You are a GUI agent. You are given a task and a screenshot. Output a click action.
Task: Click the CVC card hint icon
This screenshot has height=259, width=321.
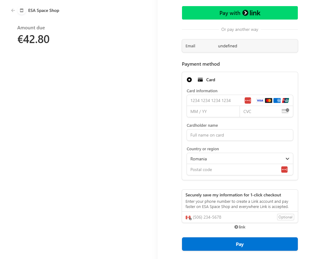pos(285,111)
